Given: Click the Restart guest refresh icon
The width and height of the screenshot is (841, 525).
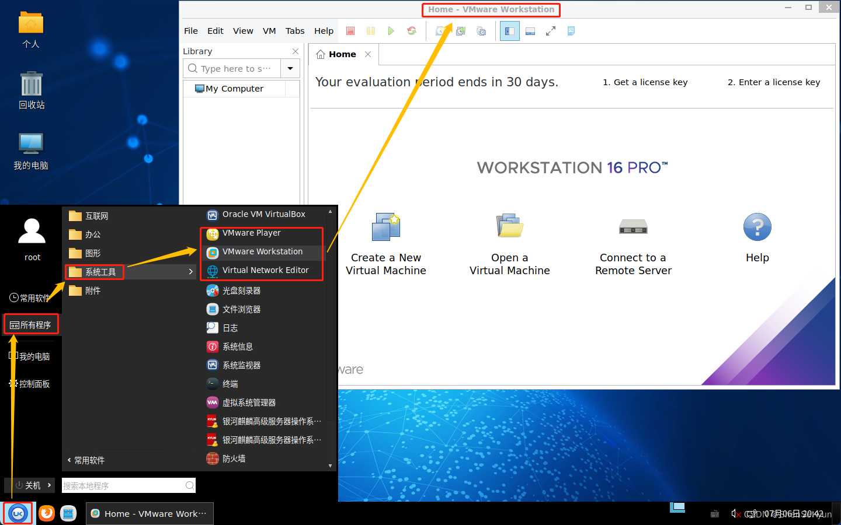Looking at the screenshot, I should [412, 31].
